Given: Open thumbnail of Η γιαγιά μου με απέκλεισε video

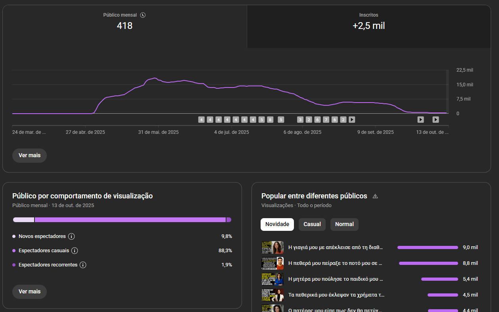Looking at the screenshot, I should [x=273, y=247].
